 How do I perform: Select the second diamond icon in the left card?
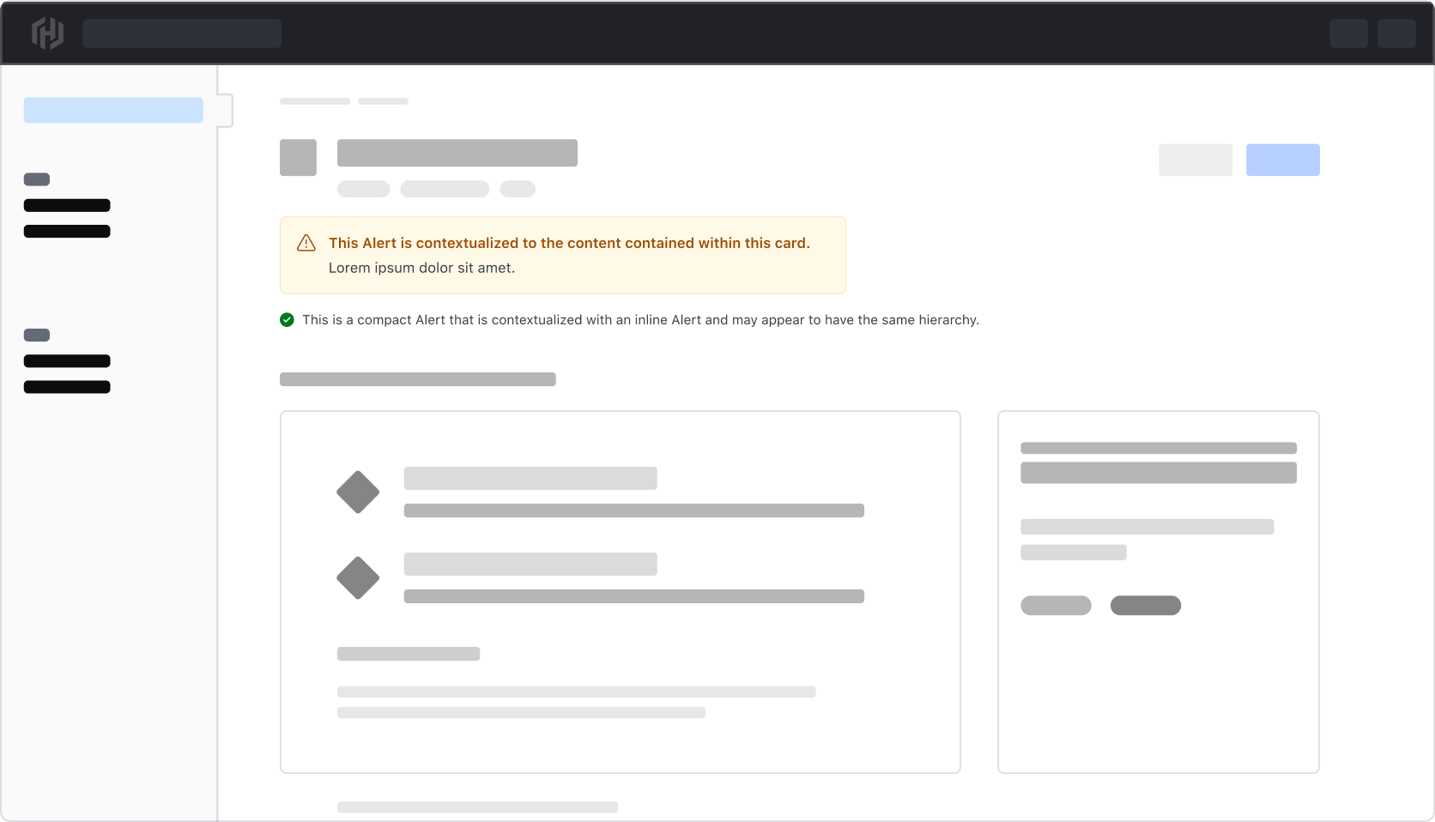coord(358,577)
